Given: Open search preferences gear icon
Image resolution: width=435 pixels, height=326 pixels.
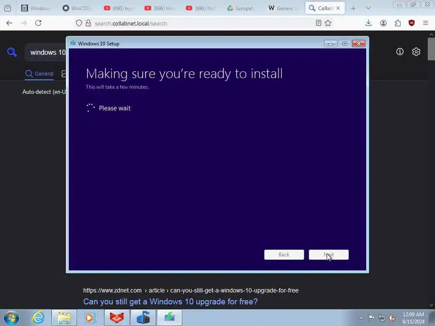Looking at the screenshot, I should (x=416, y=51).
